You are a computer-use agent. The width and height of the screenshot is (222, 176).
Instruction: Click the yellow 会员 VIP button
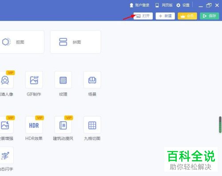(x=187, y=16)
